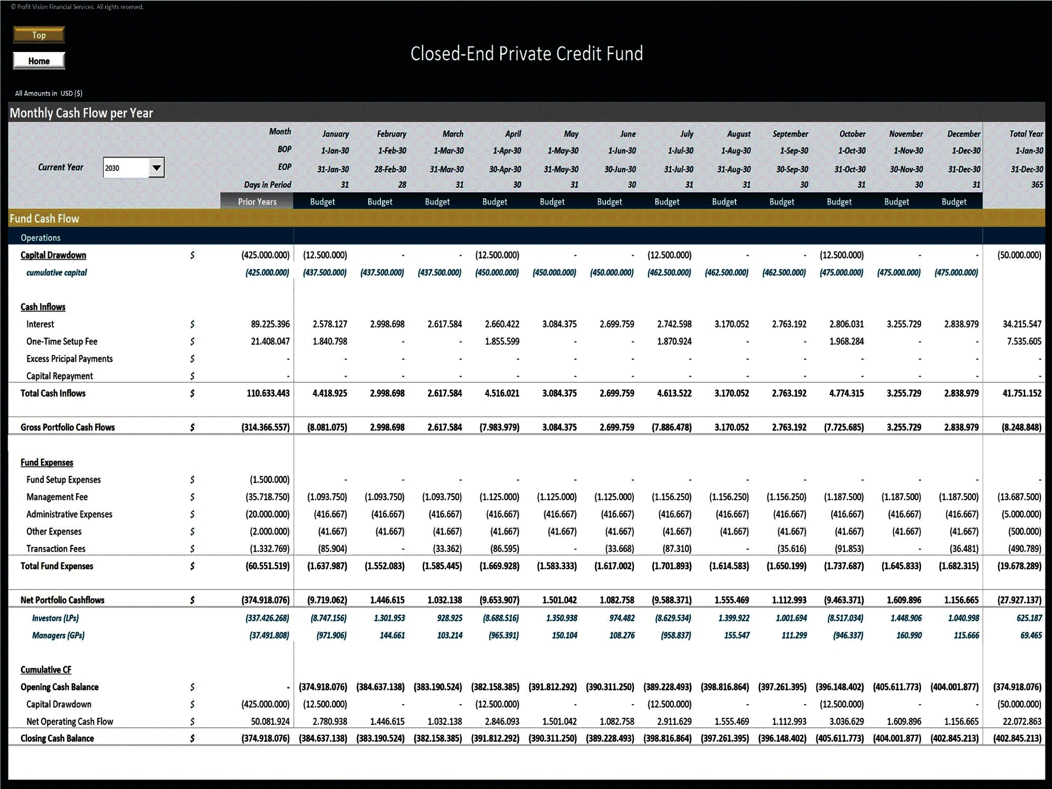Select the Cash Inflows section heading
Screen dimensions: 1052x789
pyautogui.click(x=43, y=307)
